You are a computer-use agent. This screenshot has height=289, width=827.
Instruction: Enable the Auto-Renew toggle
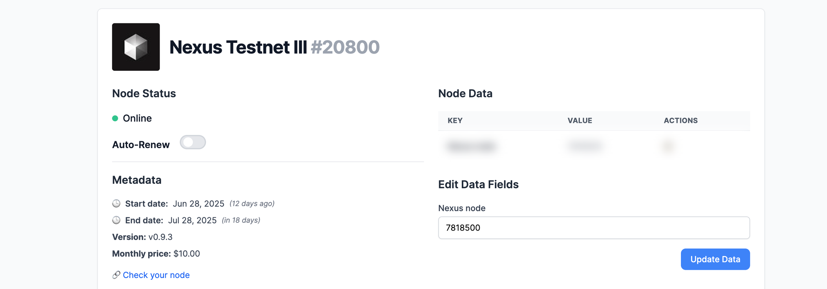point(193,142)
